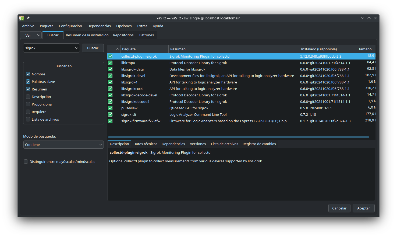Click the 'Data files for libsigrok' summary
The image size is (397, 238).
[x=187, y=69]
